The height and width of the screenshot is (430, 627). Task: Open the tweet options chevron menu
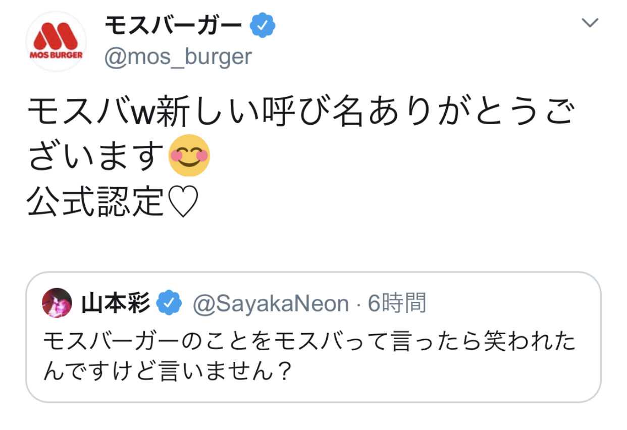[590, 23]
